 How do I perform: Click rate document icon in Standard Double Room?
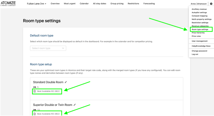point(35,91)
